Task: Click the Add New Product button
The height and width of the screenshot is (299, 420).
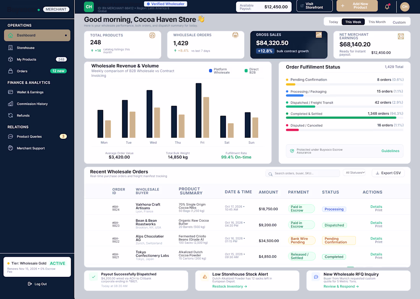Action: tap(357, 6)
